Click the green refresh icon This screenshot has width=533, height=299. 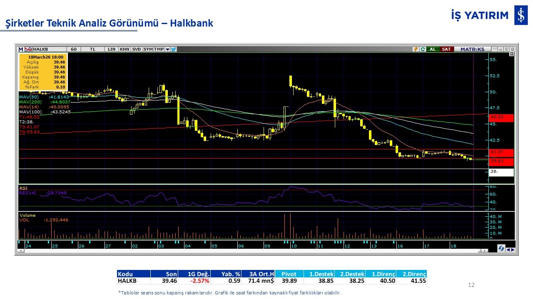pyautogui.click(x=423, y=49)
